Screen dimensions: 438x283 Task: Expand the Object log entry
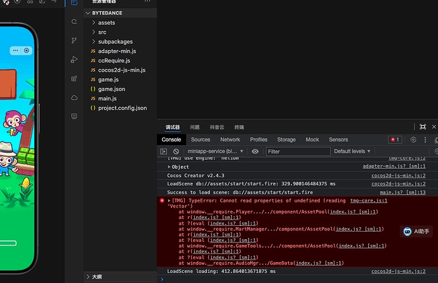169,167
